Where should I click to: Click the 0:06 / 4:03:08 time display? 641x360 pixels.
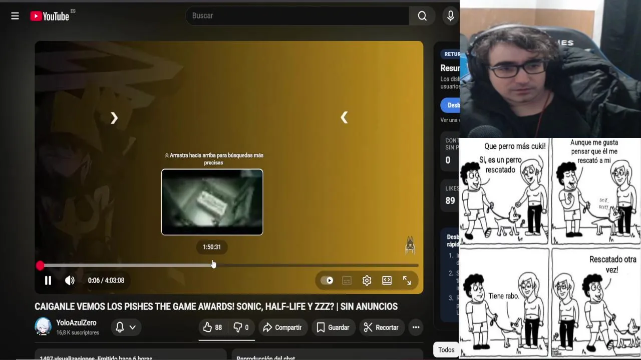(106, 280)
